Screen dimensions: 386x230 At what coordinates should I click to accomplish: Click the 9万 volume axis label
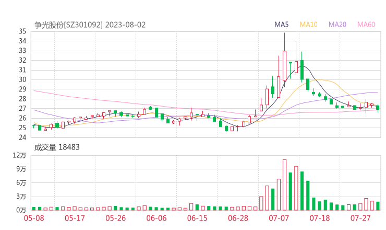click(x=21, y=169)
